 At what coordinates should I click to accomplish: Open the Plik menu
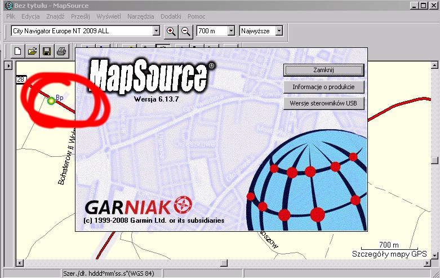pos(11,16)
